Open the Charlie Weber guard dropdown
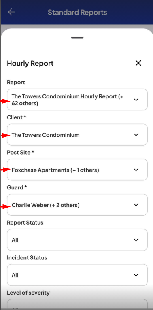Viewport: 153px width, 310px height. click(x=77, y=205)
